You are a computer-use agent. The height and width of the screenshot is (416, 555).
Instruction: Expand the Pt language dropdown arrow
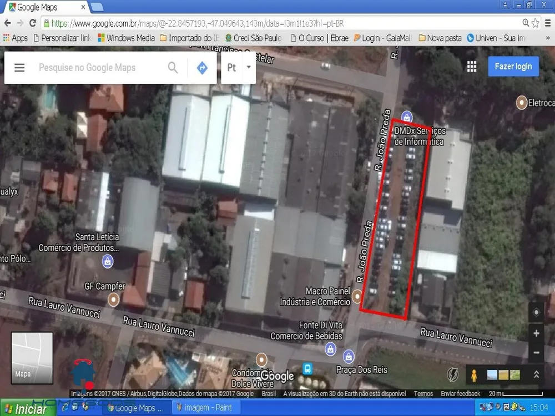[249, 67]
